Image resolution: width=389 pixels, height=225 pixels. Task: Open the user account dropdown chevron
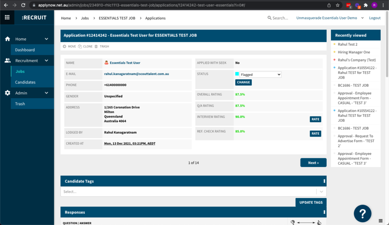[x=362, y=18]
